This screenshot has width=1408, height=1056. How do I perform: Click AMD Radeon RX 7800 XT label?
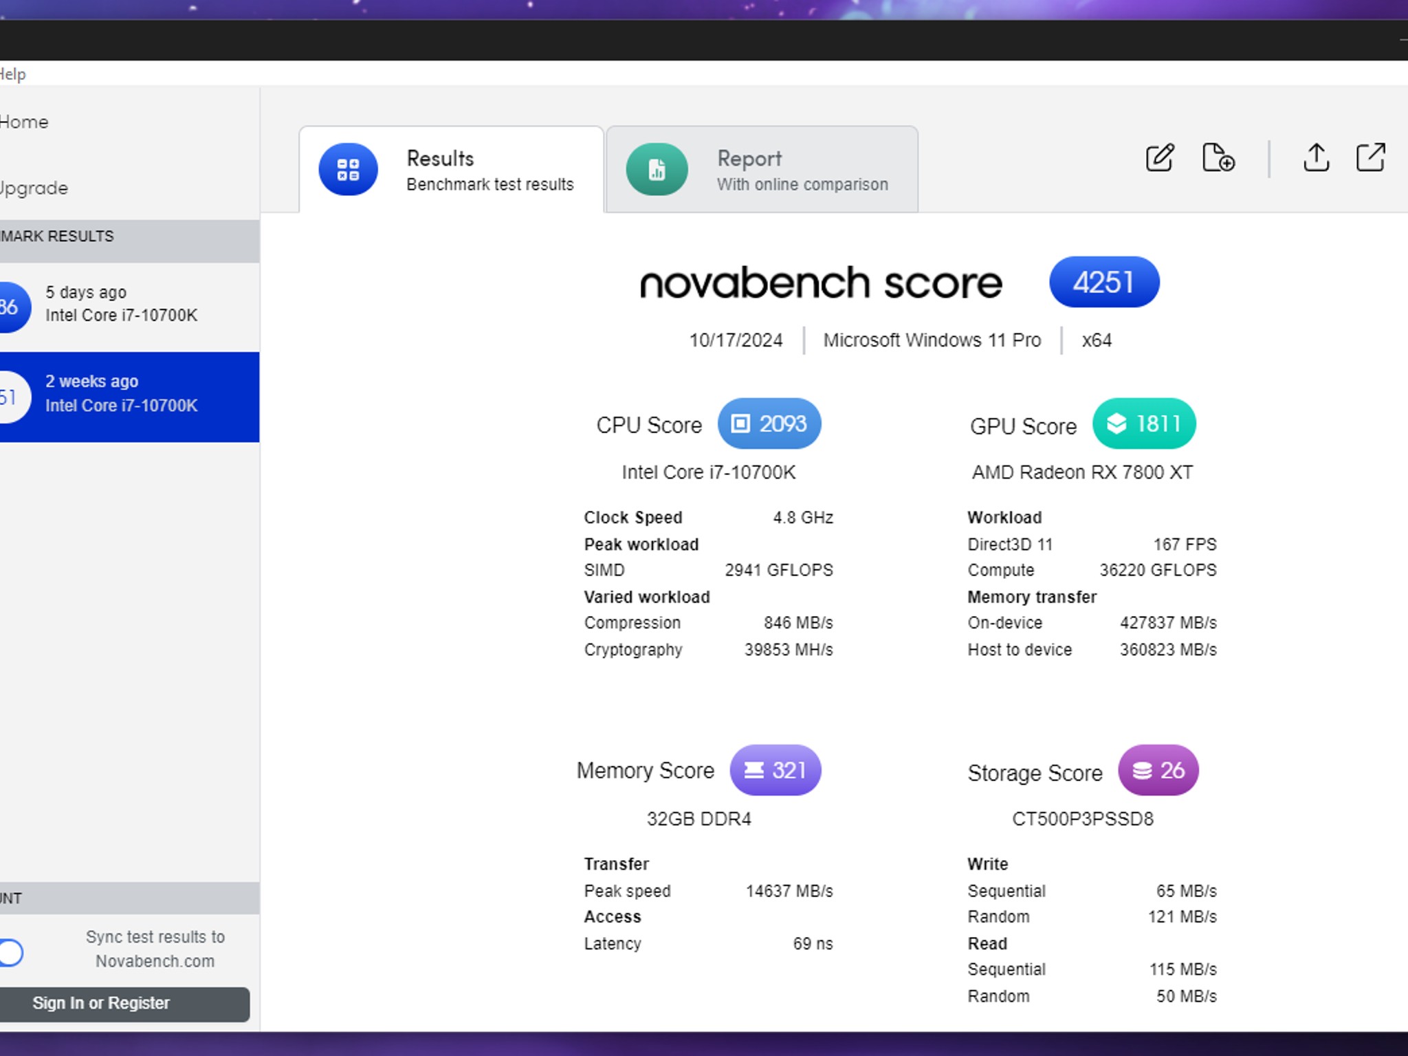click(x=1082, y=472)
